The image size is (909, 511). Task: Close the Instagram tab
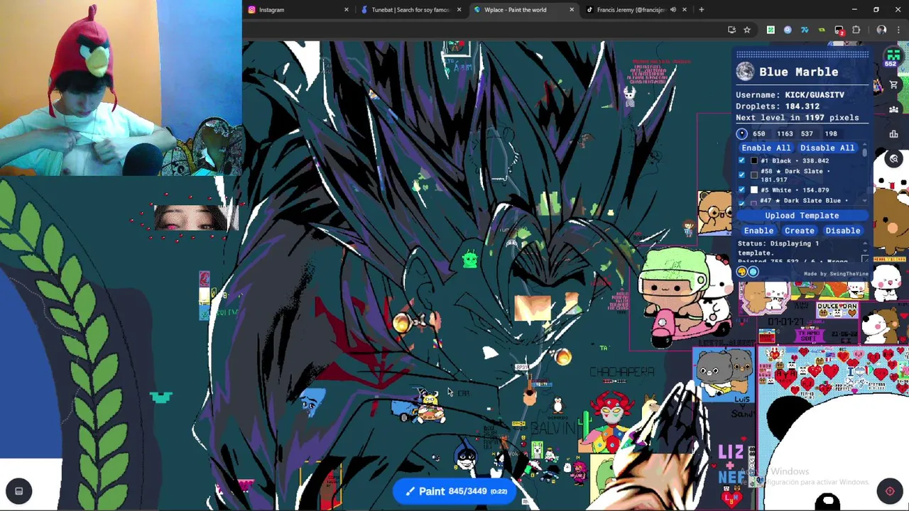(x=347, y=10)
